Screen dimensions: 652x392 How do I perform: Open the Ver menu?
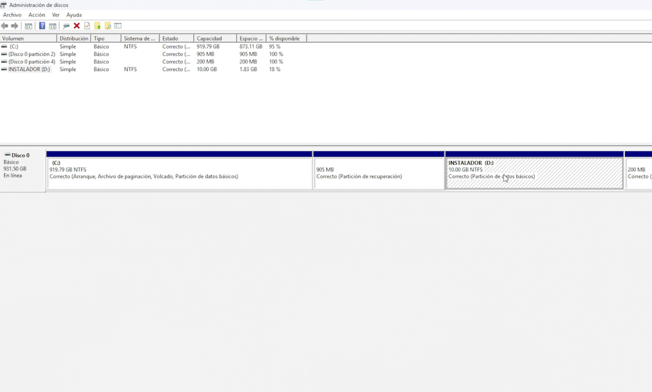point(56,15)
